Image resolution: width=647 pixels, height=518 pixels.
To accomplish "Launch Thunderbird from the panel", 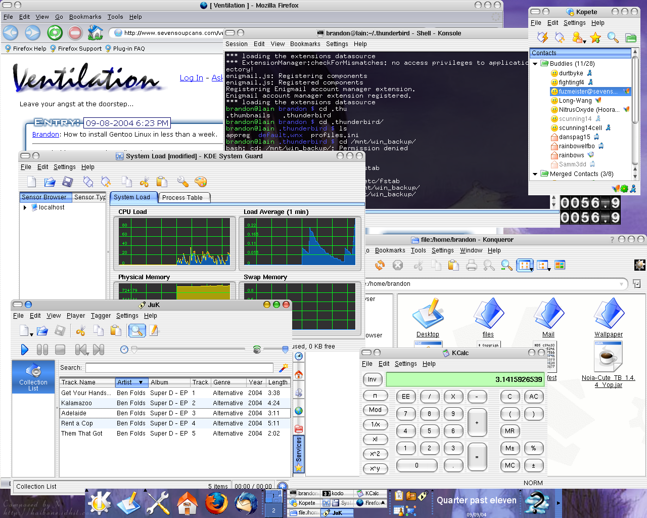I will coord(246,503).
